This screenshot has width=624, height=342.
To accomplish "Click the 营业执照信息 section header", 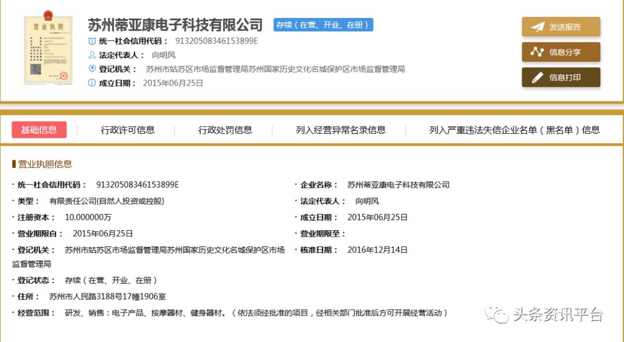I will (45, 164).
